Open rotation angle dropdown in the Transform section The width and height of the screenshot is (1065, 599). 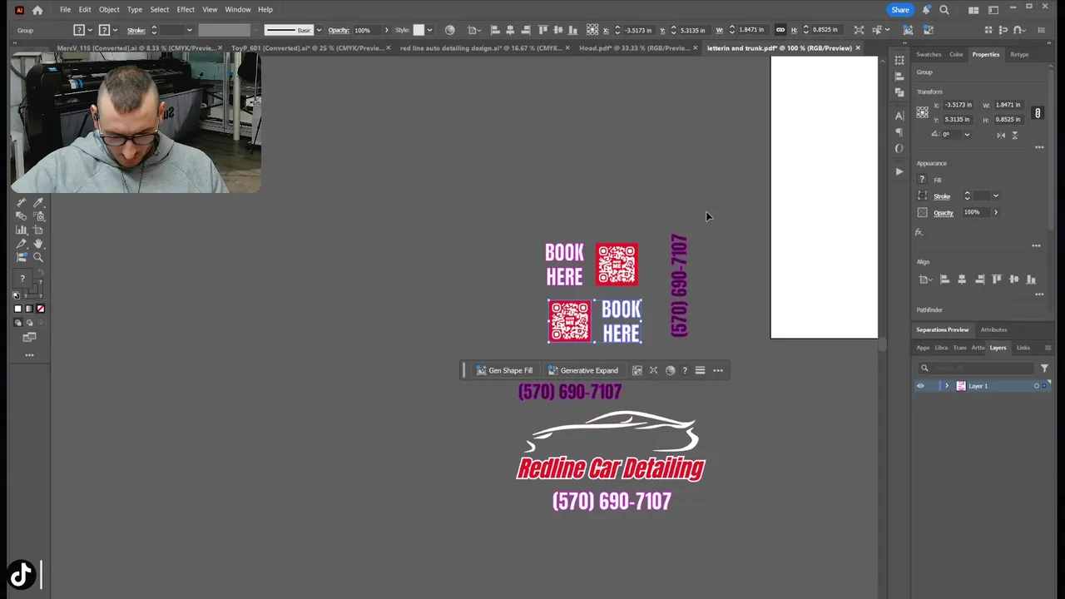pos(967,135)
